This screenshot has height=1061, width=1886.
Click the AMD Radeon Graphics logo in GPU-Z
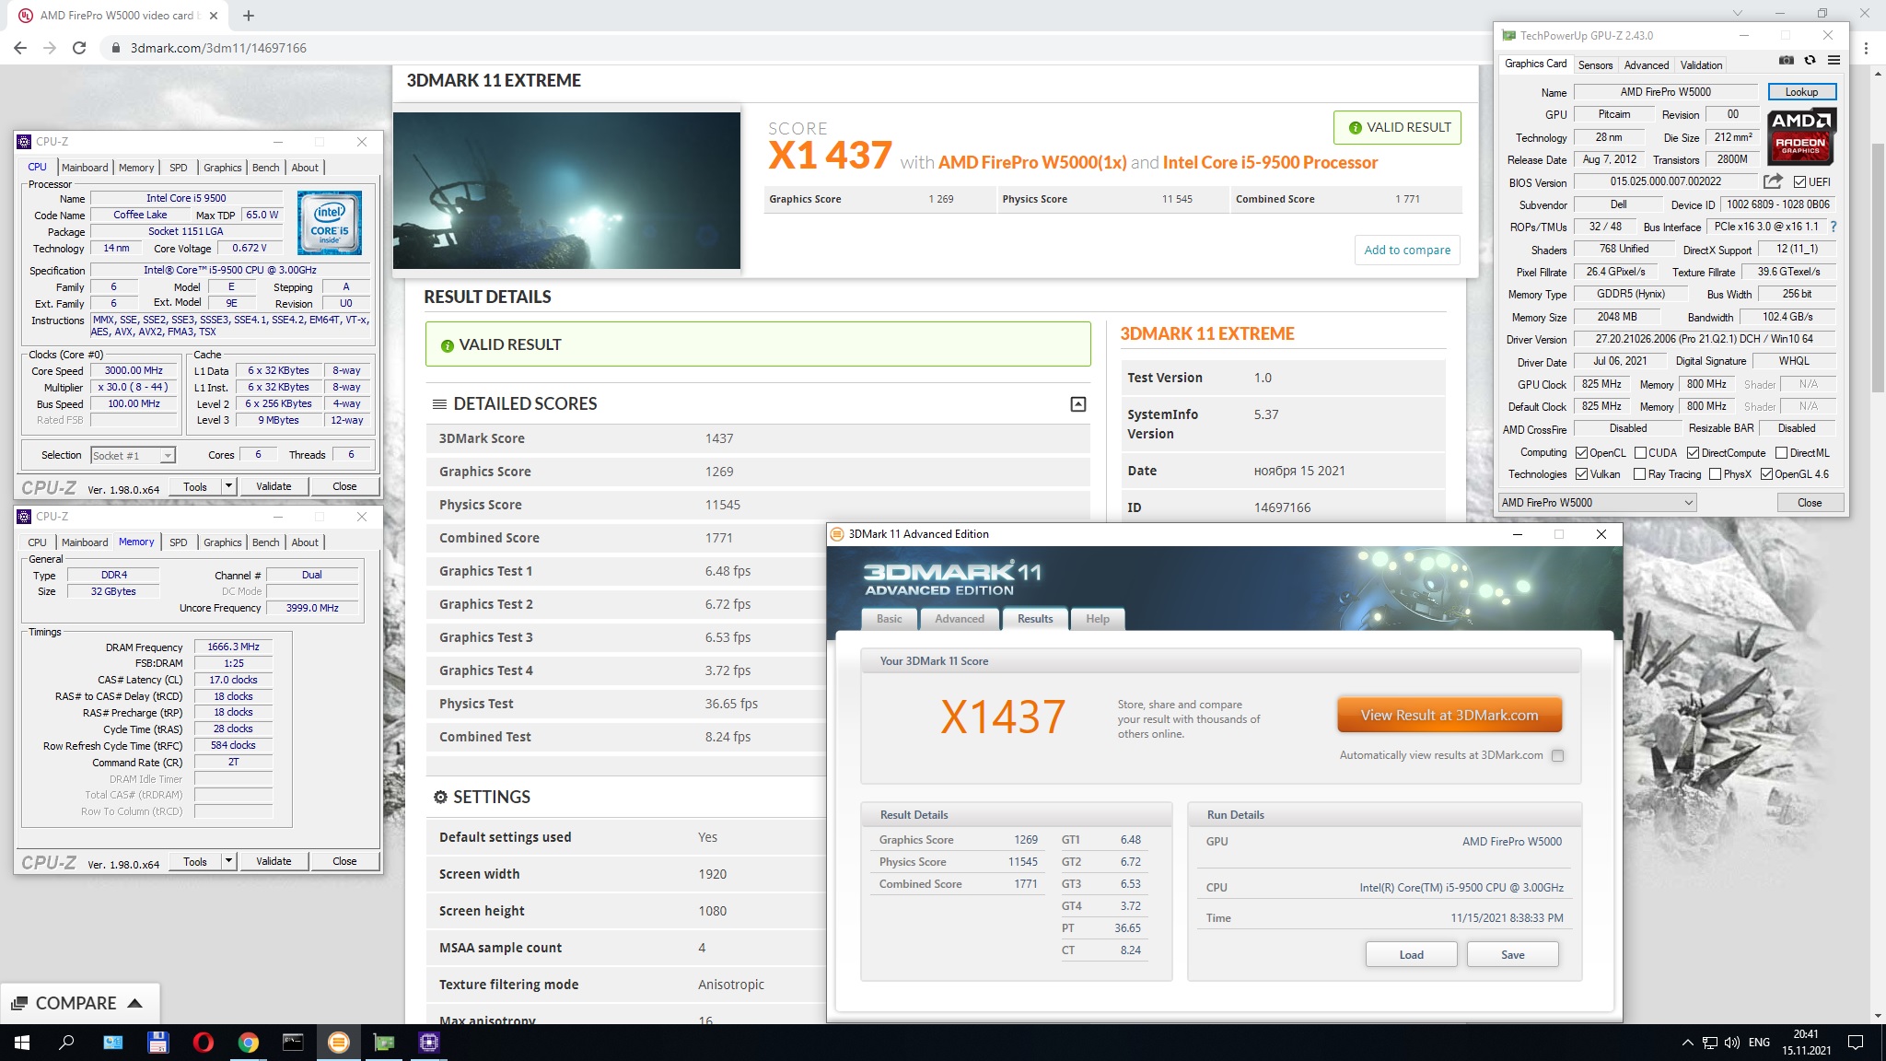[x=1801, y=135]
